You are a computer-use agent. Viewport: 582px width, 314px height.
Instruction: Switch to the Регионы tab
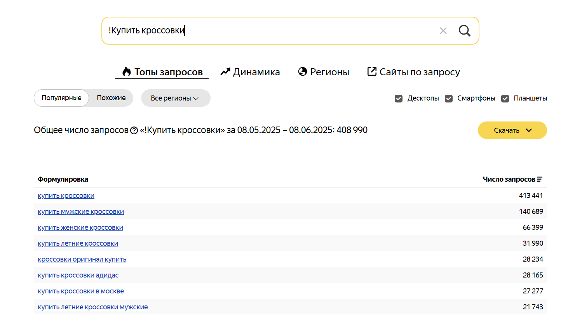pos(324,72)
